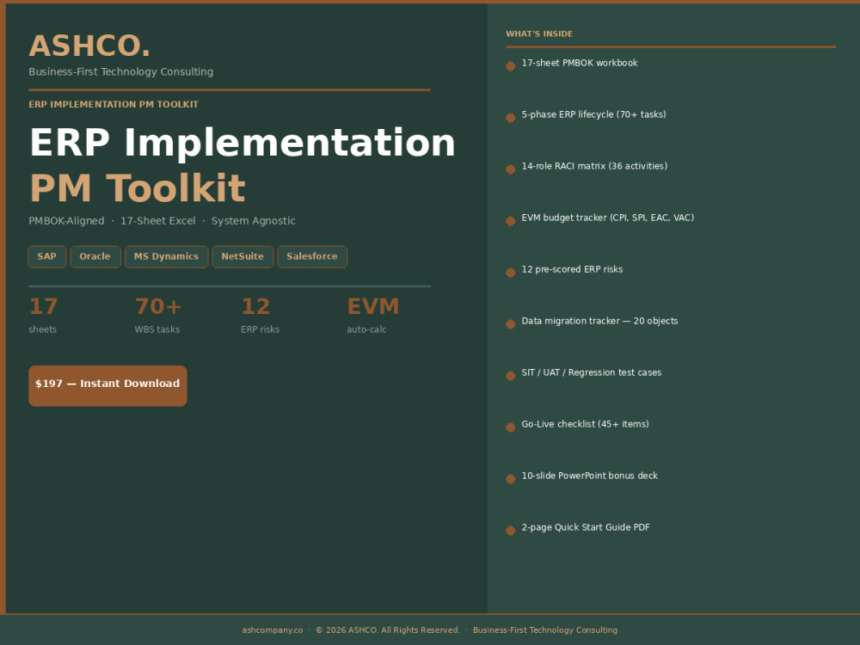Screen dimensions: 860x645
Task: Click the 'WBS tasks' stat label
Action: tap(157, 329)
